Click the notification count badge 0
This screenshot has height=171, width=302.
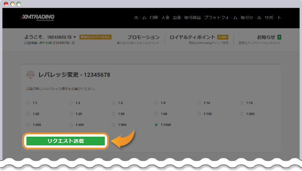click(x=279, y=37)
